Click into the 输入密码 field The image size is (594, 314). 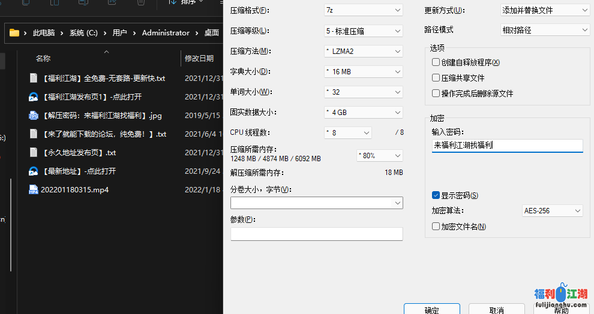507,146
